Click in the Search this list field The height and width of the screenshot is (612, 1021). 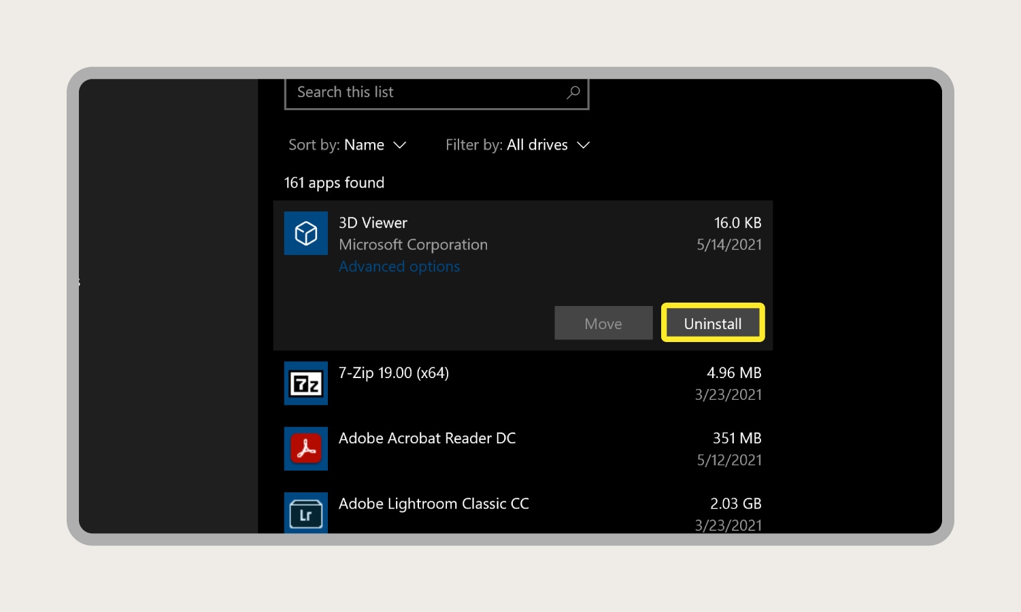(x=437, y=92)
